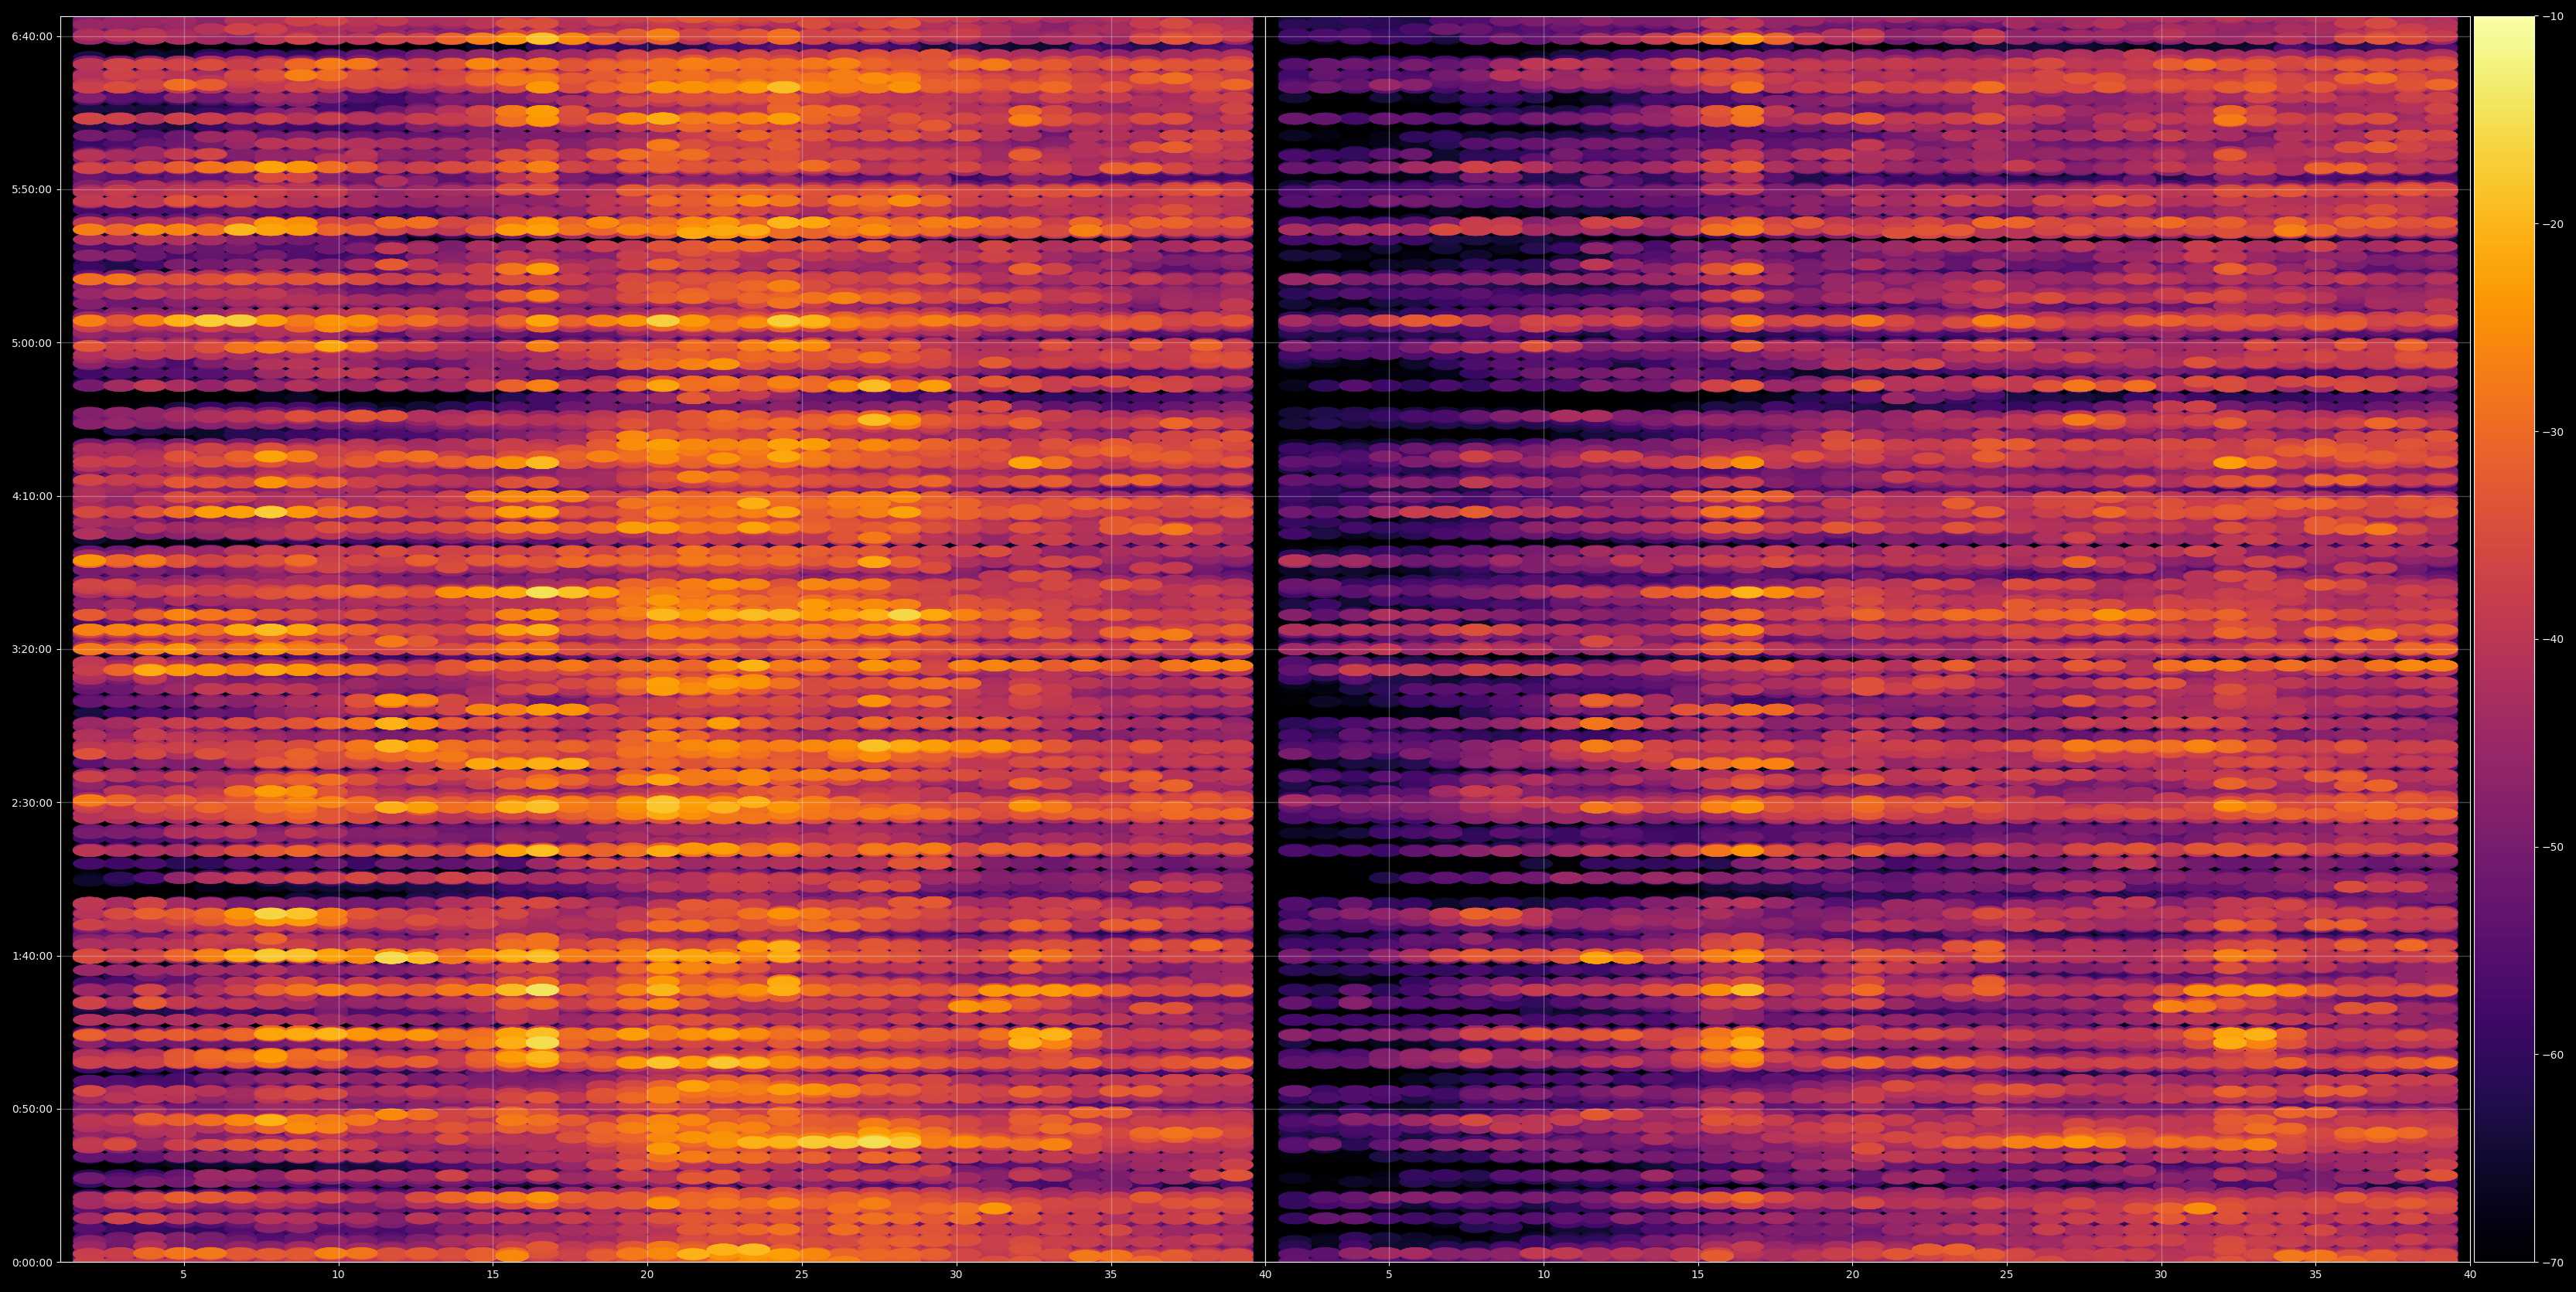Image resolution: width=2576 pixels, height=1292 pixels.
Task: Click the 6:40:00 time axis label
Action: [x=32, y=37]
